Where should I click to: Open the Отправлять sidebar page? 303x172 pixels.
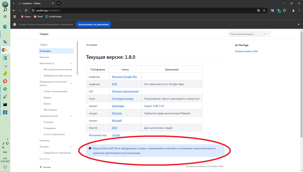tap(50, 128)
